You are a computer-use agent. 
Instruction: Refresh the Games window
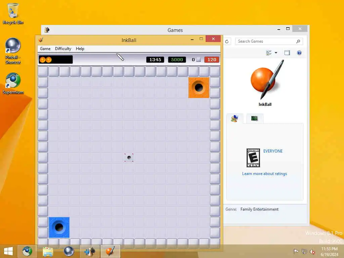pyautogui.click(x=227, y=41)
